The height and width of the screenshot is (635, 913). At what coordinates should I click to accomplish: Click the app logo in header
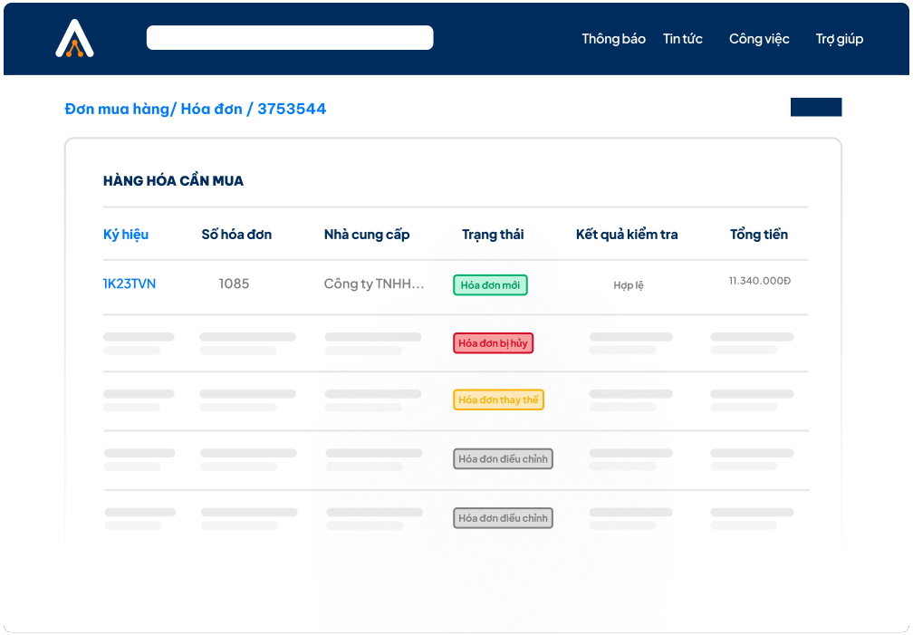pyautogui.click(x=74, y=38)
